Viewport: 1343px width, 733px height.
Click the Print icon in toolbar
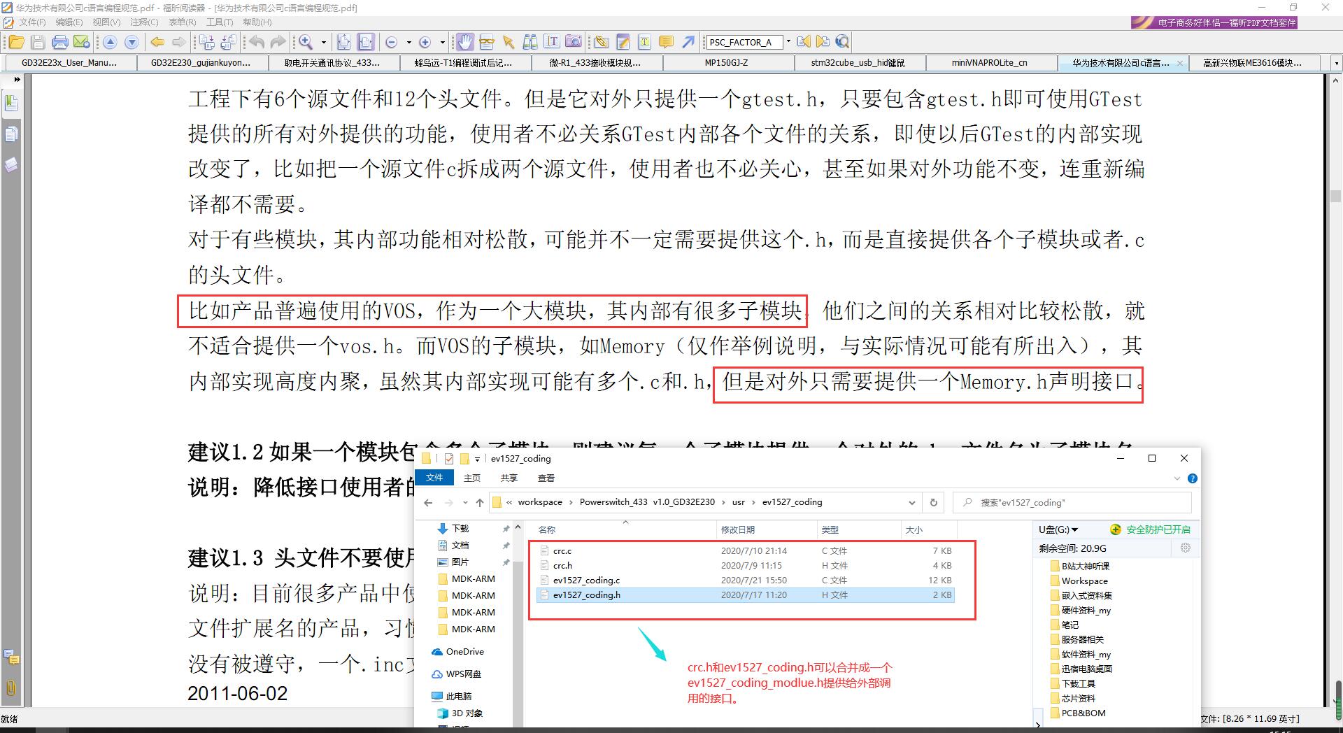[x=60, y=42]
